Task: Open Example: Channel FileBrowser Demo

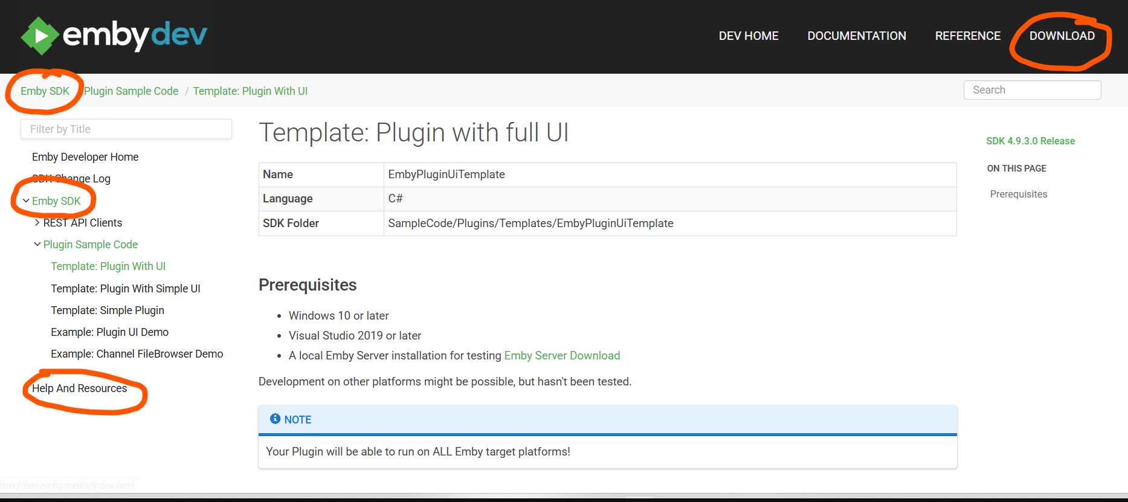Action: tap(137, 353)
